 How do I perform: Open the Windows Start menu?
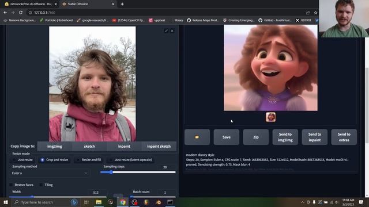click(x=5, y=202)
